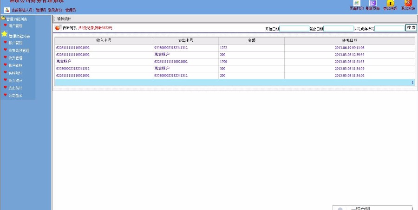Focus the 截止日期 end date field
Viewport: 418px width, 210px height.
point(338,28)
